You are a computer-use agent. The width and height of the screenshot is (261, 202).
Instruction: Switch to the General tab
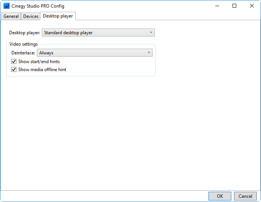pos(11,16)
